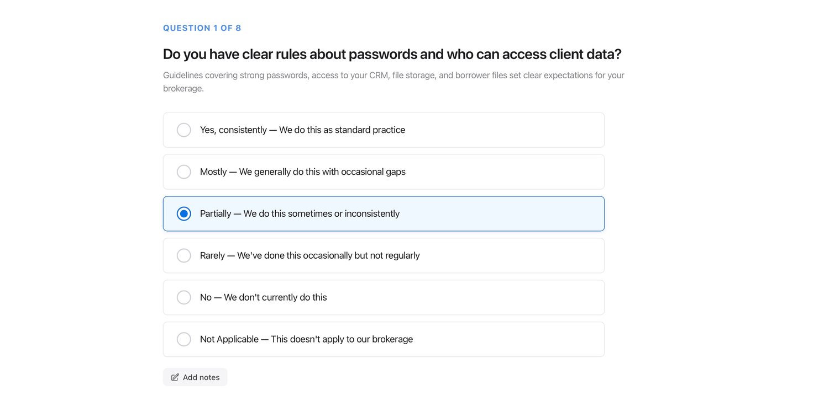
Task: Click 'We do this sometimes or inconsistently' text
Action: click(322, 213)
